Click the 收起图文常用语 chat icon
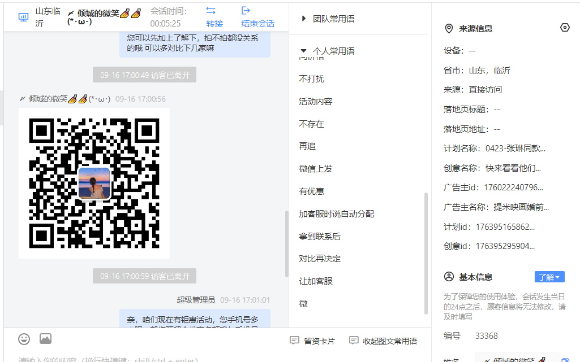 point(354,340)
